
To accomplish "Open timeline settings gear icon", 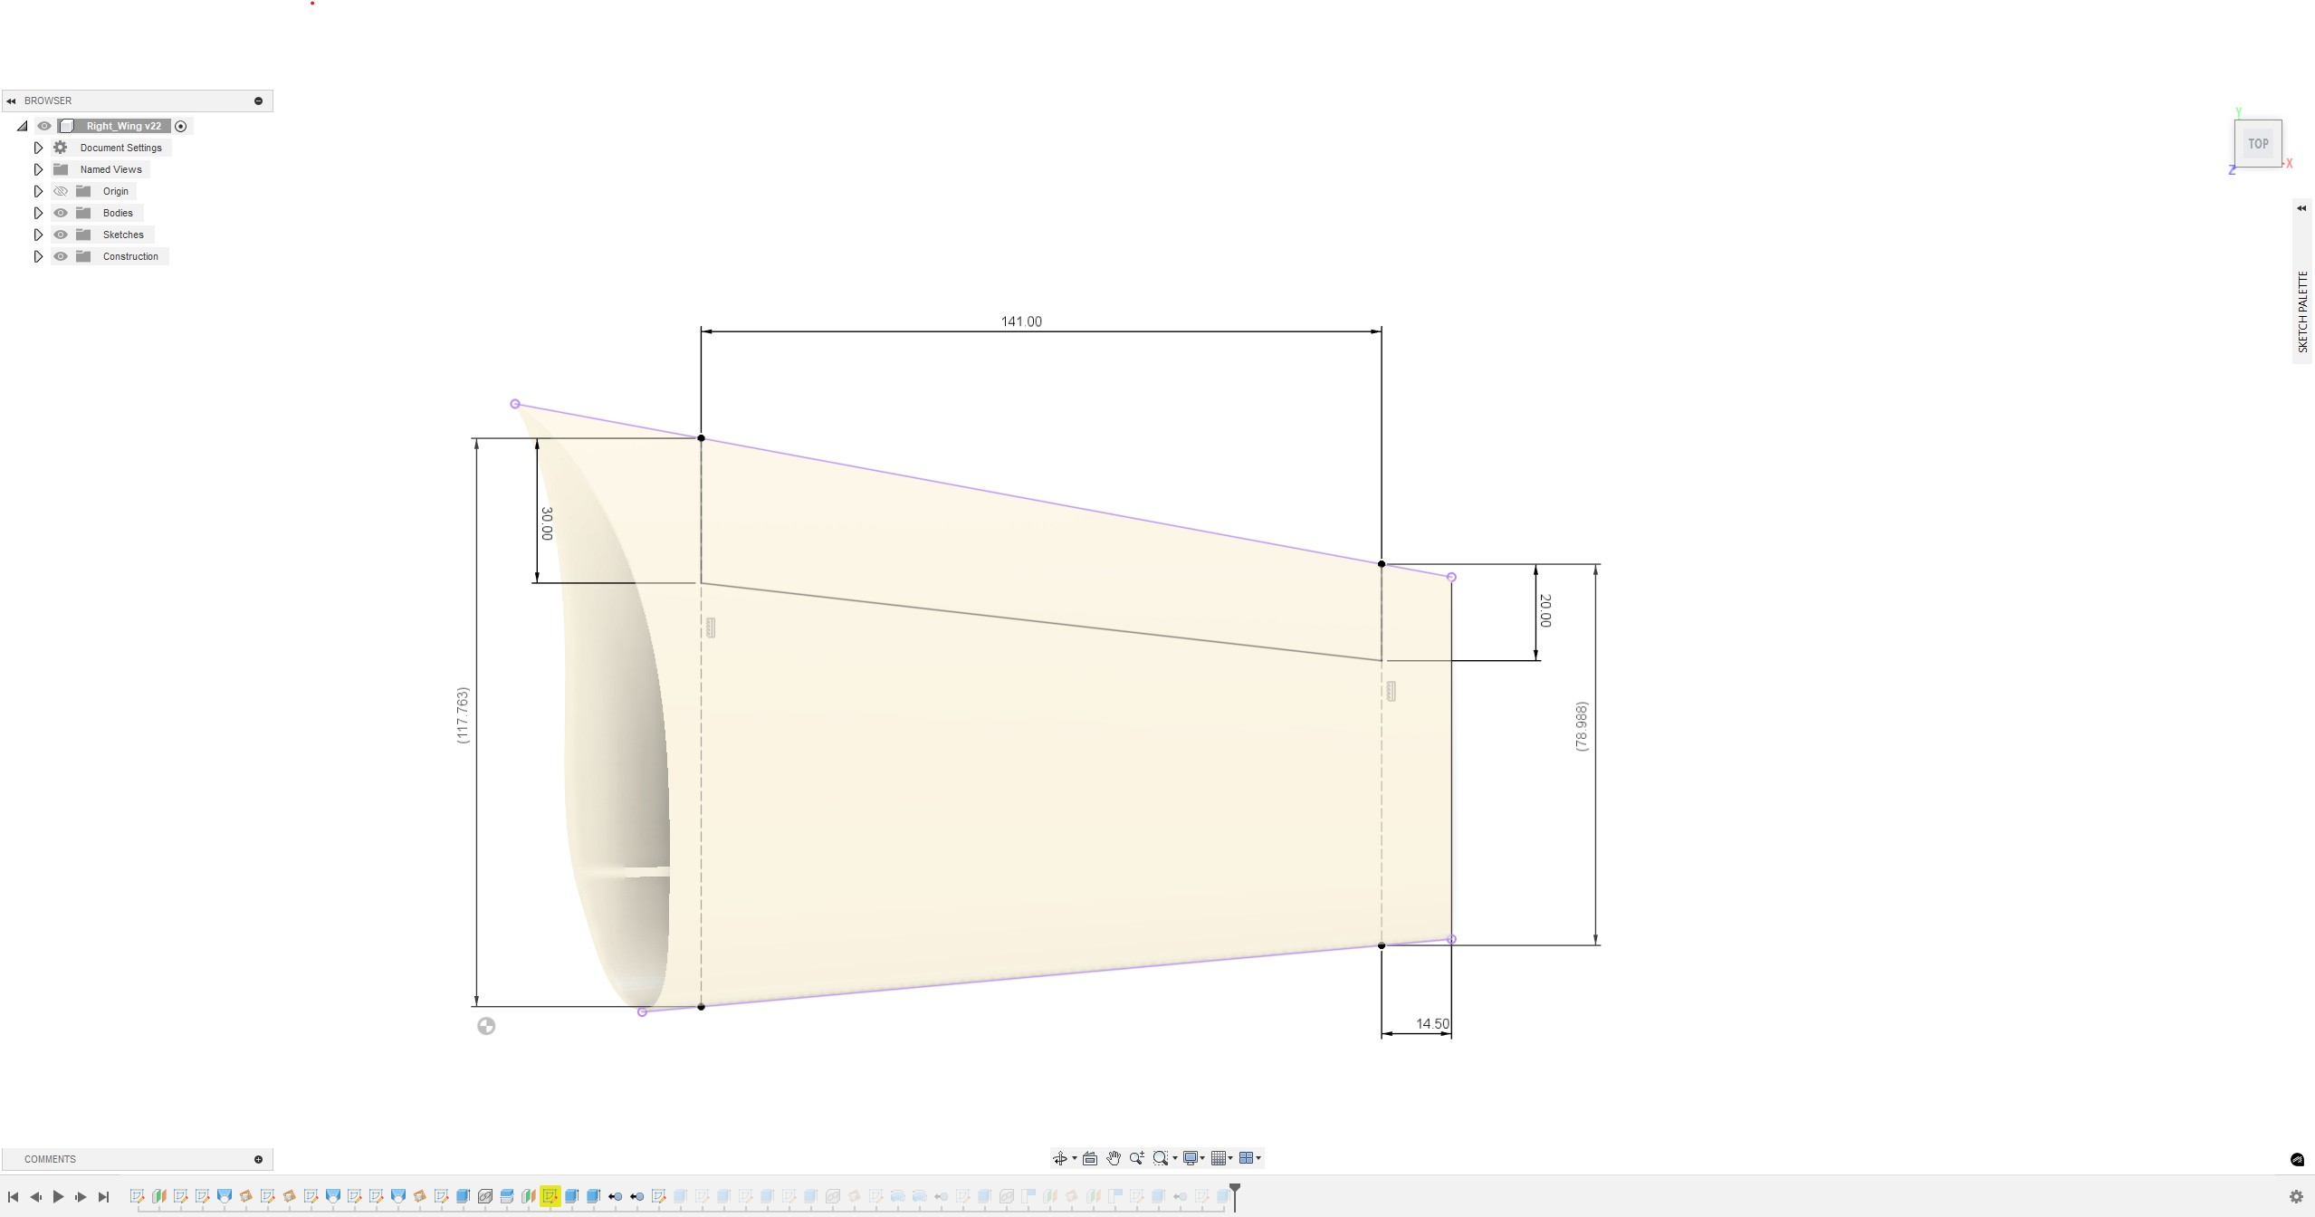I will coord(2295,1196).
